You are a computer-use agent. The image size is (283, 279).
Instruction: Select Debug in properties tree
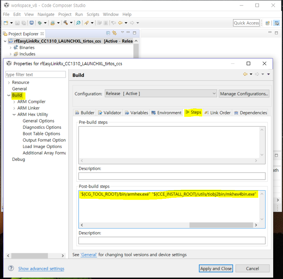coord(19,160)
